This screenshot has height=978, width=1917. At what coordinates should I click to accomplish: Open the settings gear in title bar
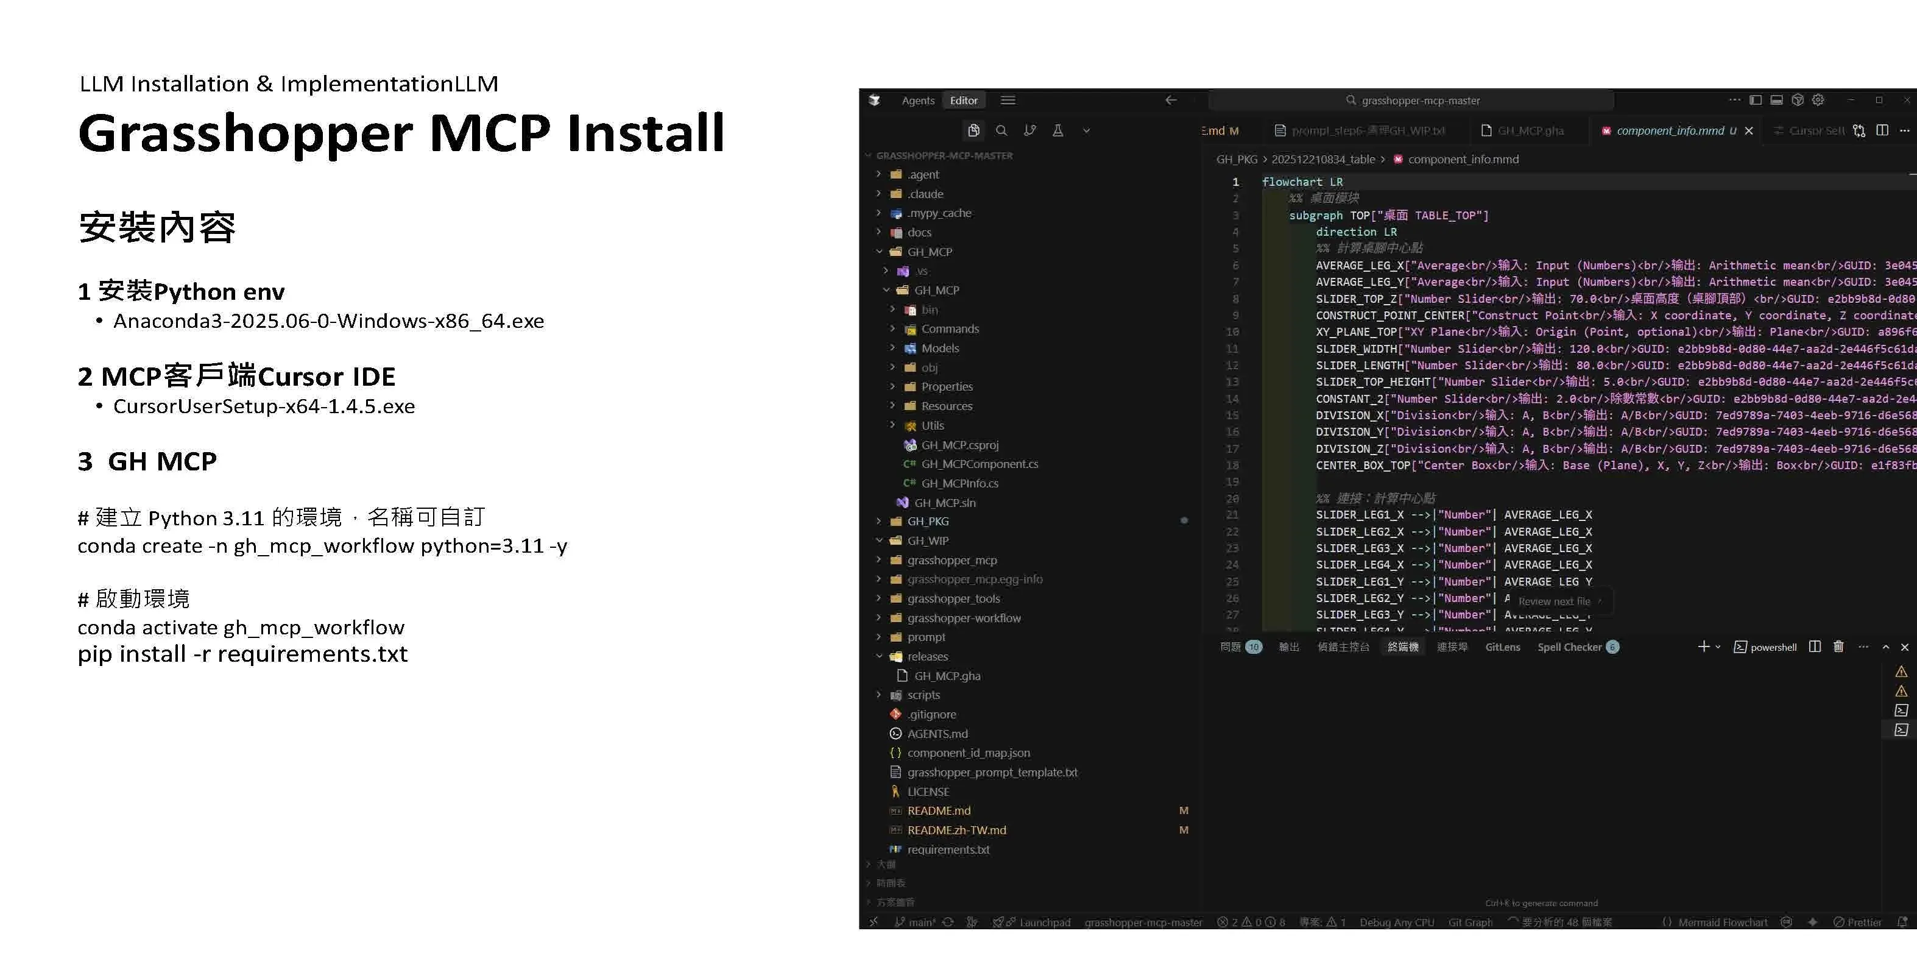pos(1818,100)
